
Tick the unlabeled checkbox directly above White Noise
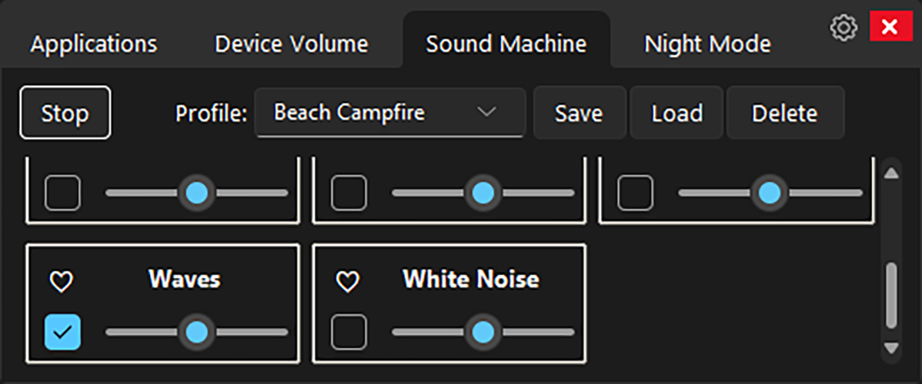(x=349, y=193)
